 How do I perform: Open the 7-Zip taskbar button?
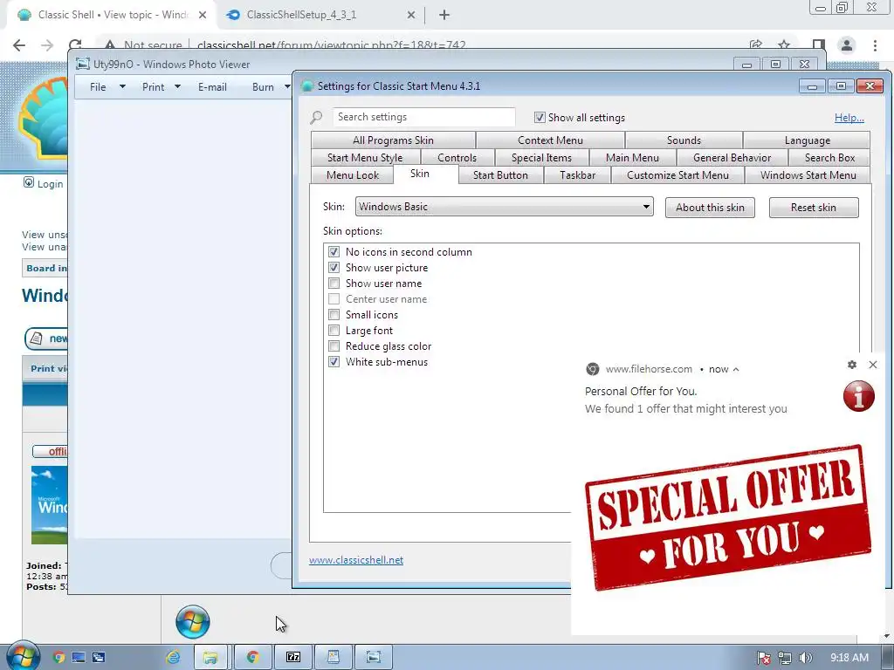pyautogui.click(x=293, y=658)
